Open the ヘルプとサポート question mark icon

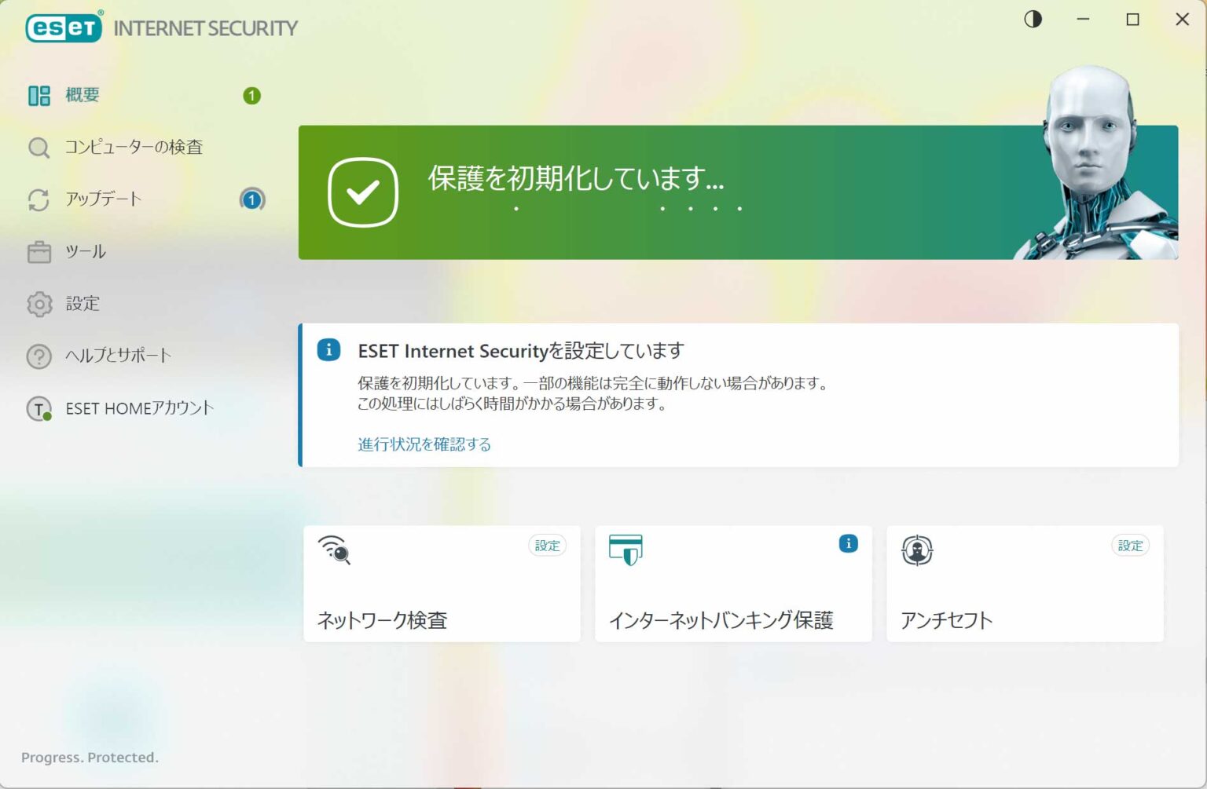pos(39,356)
